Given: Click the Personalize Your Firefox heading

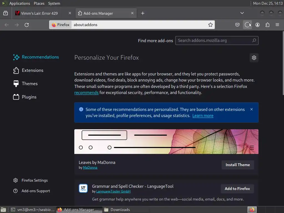Looking at the screenshot, I should [x=106, y=58].
